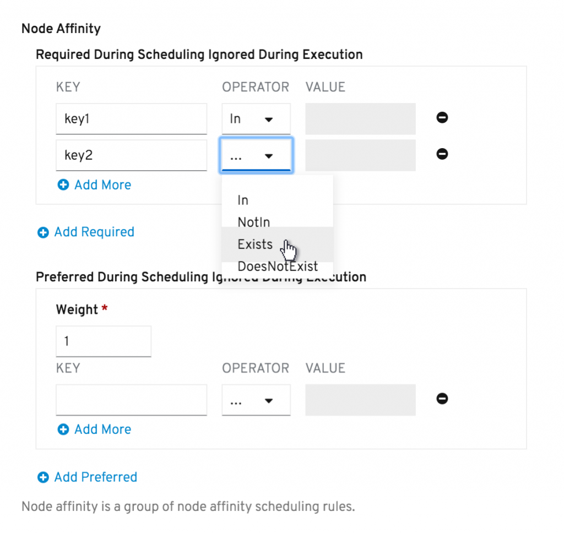Click the plus icon beside Add Preferred
This screenshot has width=564, height=533.
tap(43, 477)
